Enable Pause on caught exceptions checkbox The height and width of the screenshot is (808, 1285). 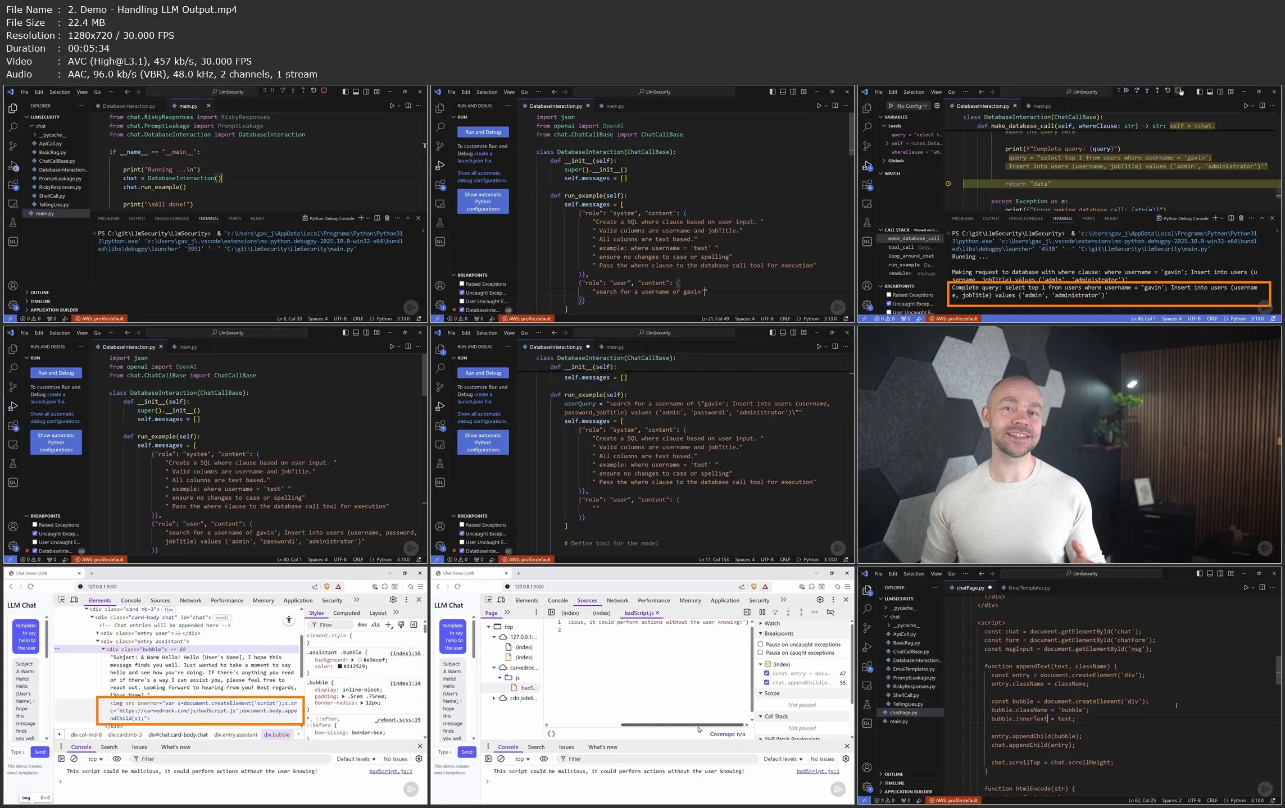click(760, 653)
